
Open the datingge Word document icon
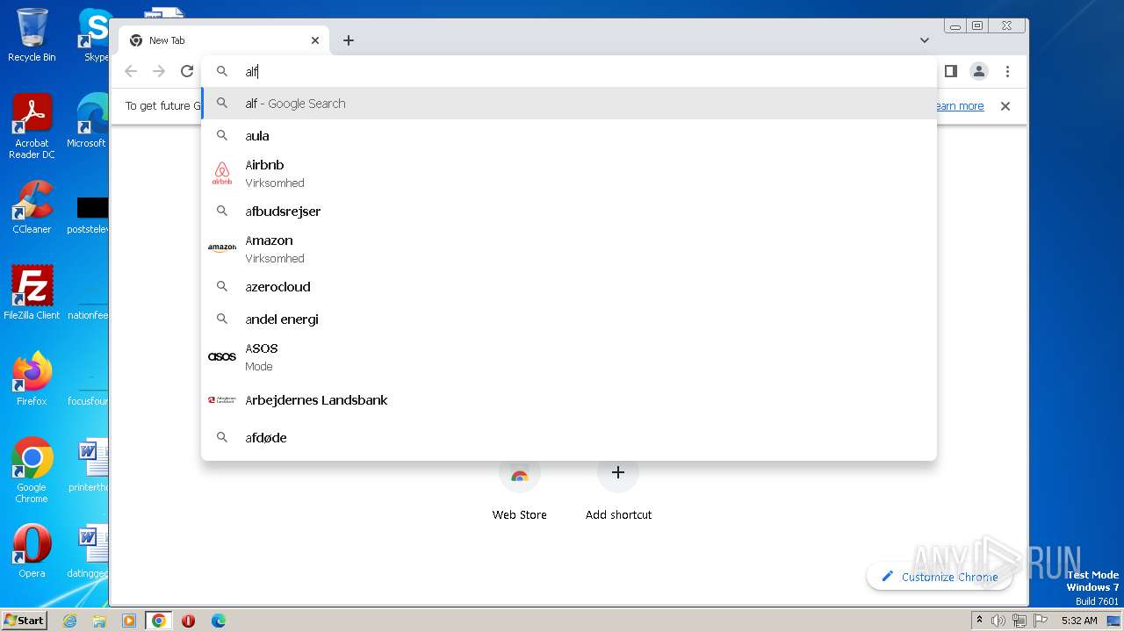pos(90,551)
